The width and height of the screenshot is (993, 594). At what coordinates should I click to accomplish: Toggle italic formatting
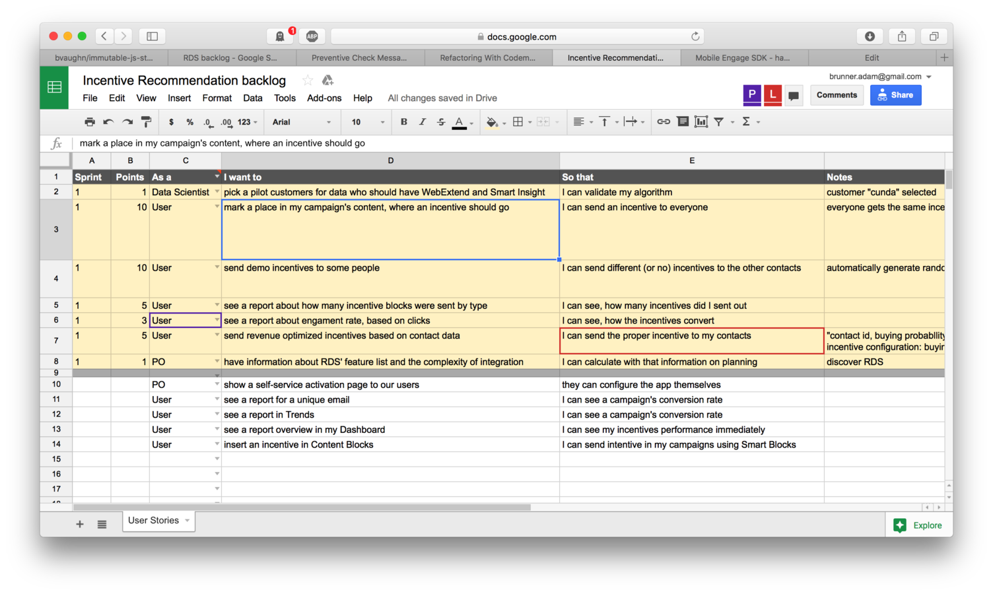(423, 122)
